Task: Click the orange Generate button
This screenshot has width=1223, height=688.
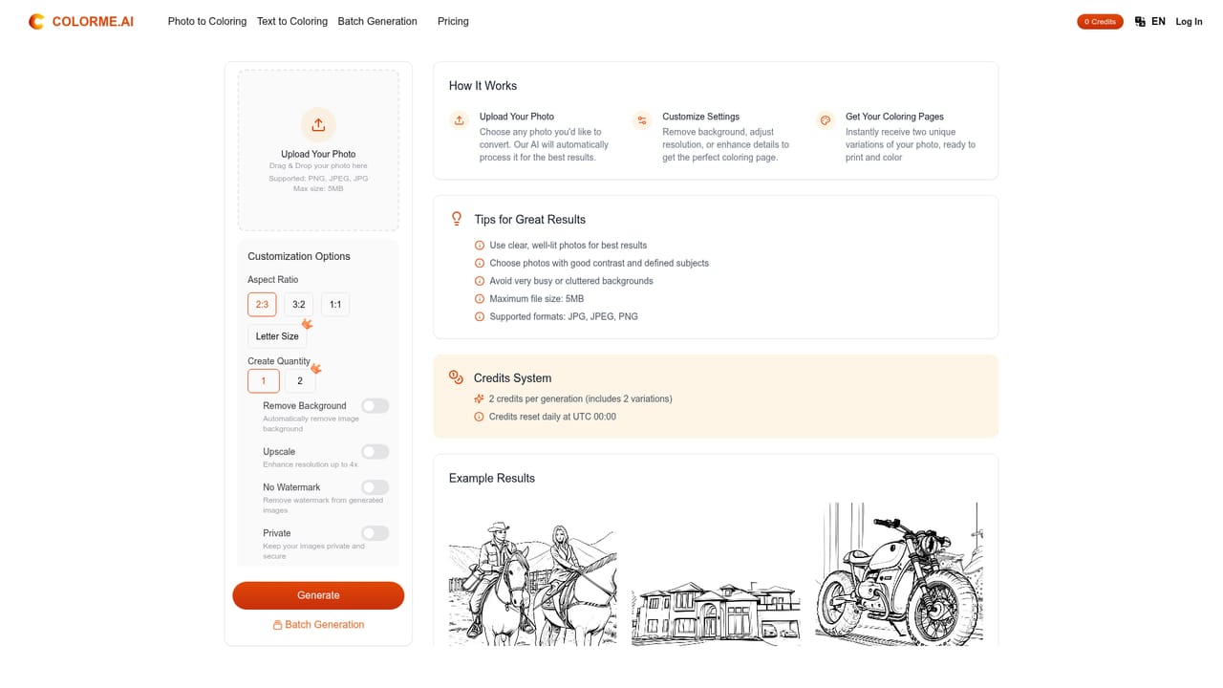Action: pos(318,595)
